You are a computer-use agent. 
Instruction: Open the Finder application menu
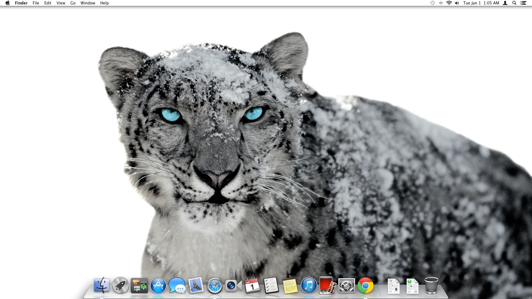click(x=21, y=3)
